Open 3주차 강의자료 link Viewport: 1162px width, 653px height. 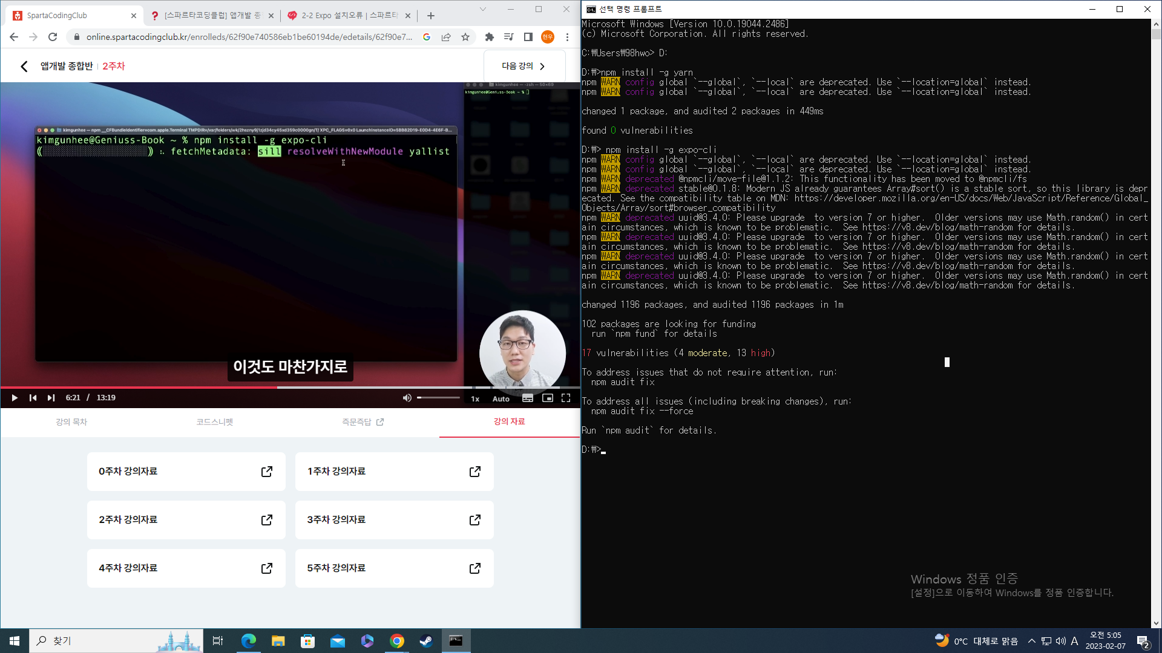pyautogui.click(x=394, y=520)
